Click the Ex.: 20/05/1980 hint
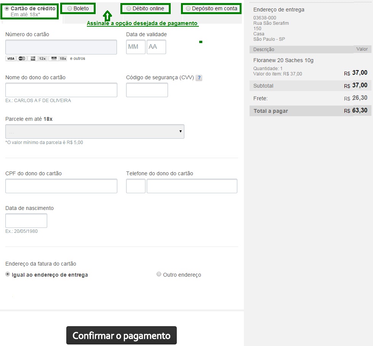The height and width of the screenshot is (346, 373). (21, 231)
